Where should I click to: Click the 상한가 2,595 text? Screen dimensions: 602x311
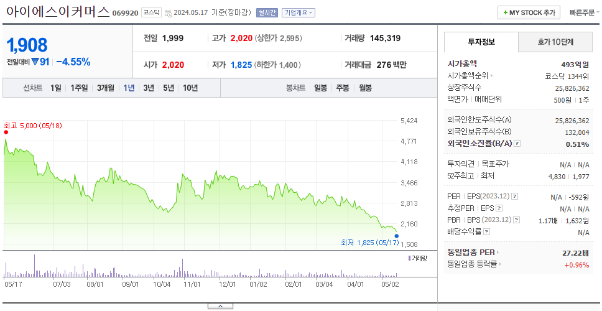tap(279, 38)
